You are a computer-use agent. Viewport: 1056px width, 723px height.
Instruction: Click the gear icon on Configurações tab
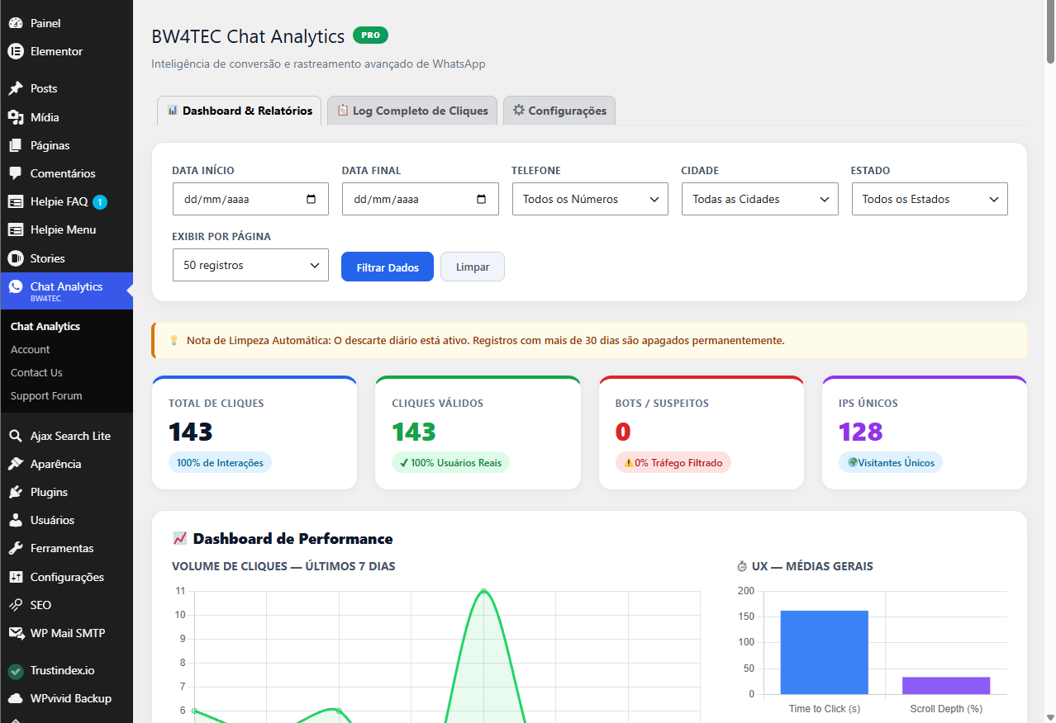[519, 110]
